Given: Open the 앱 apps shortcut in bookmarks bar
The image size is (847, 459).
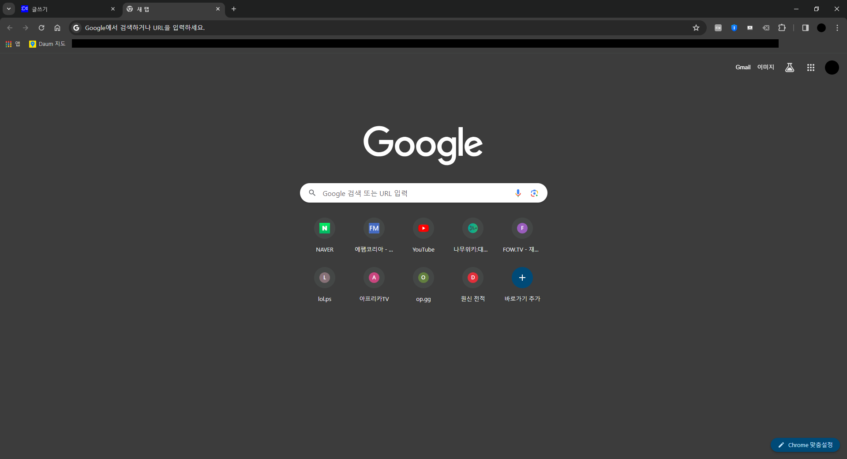Looking at the screenshot, I should [13, 44].
